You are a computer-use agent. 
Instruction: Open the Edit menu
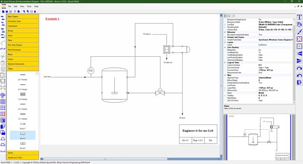[16, 7]
